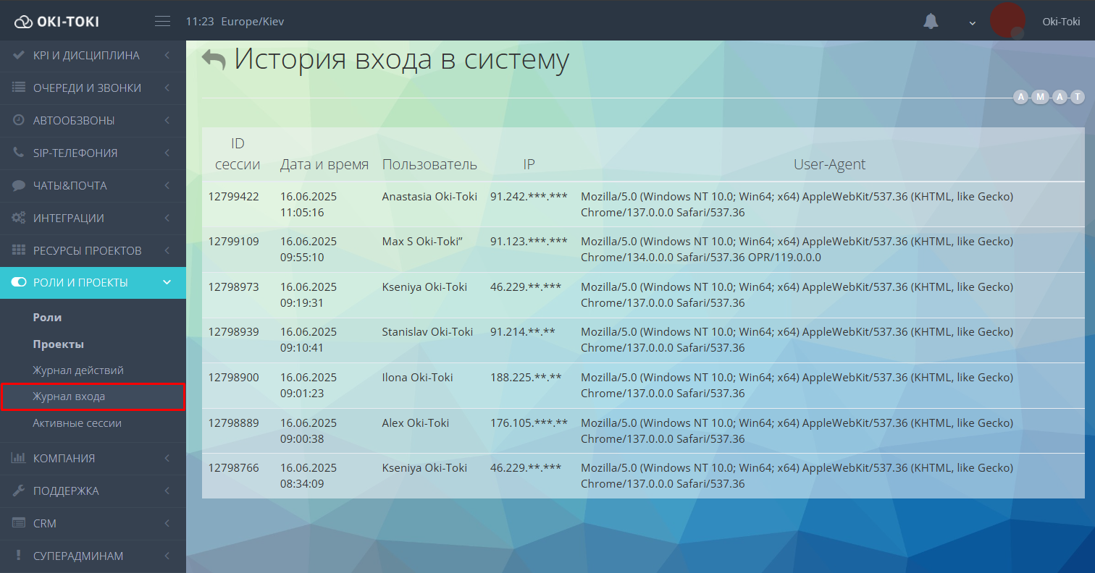Screen dimensions: 1095x573
Task: Click the M circle button
Action: (x=1040, y=97)
